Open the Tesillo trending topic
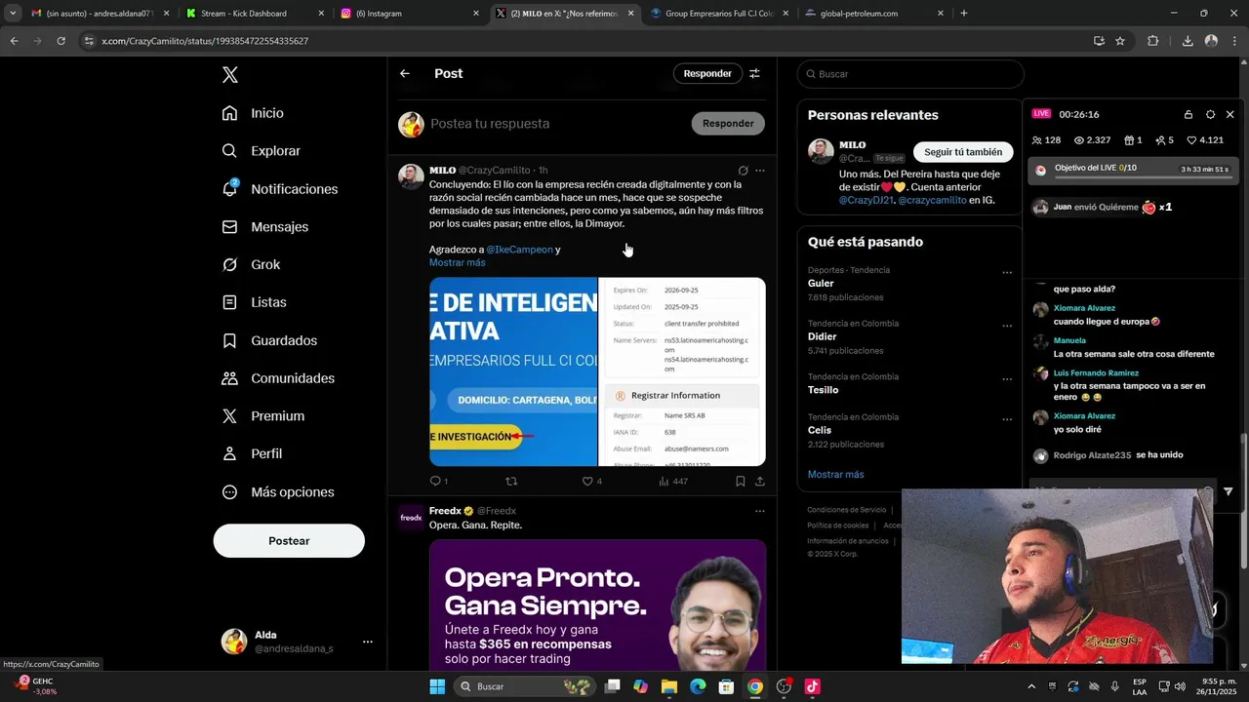The image size is (1249, 702). tap(824, 390)
